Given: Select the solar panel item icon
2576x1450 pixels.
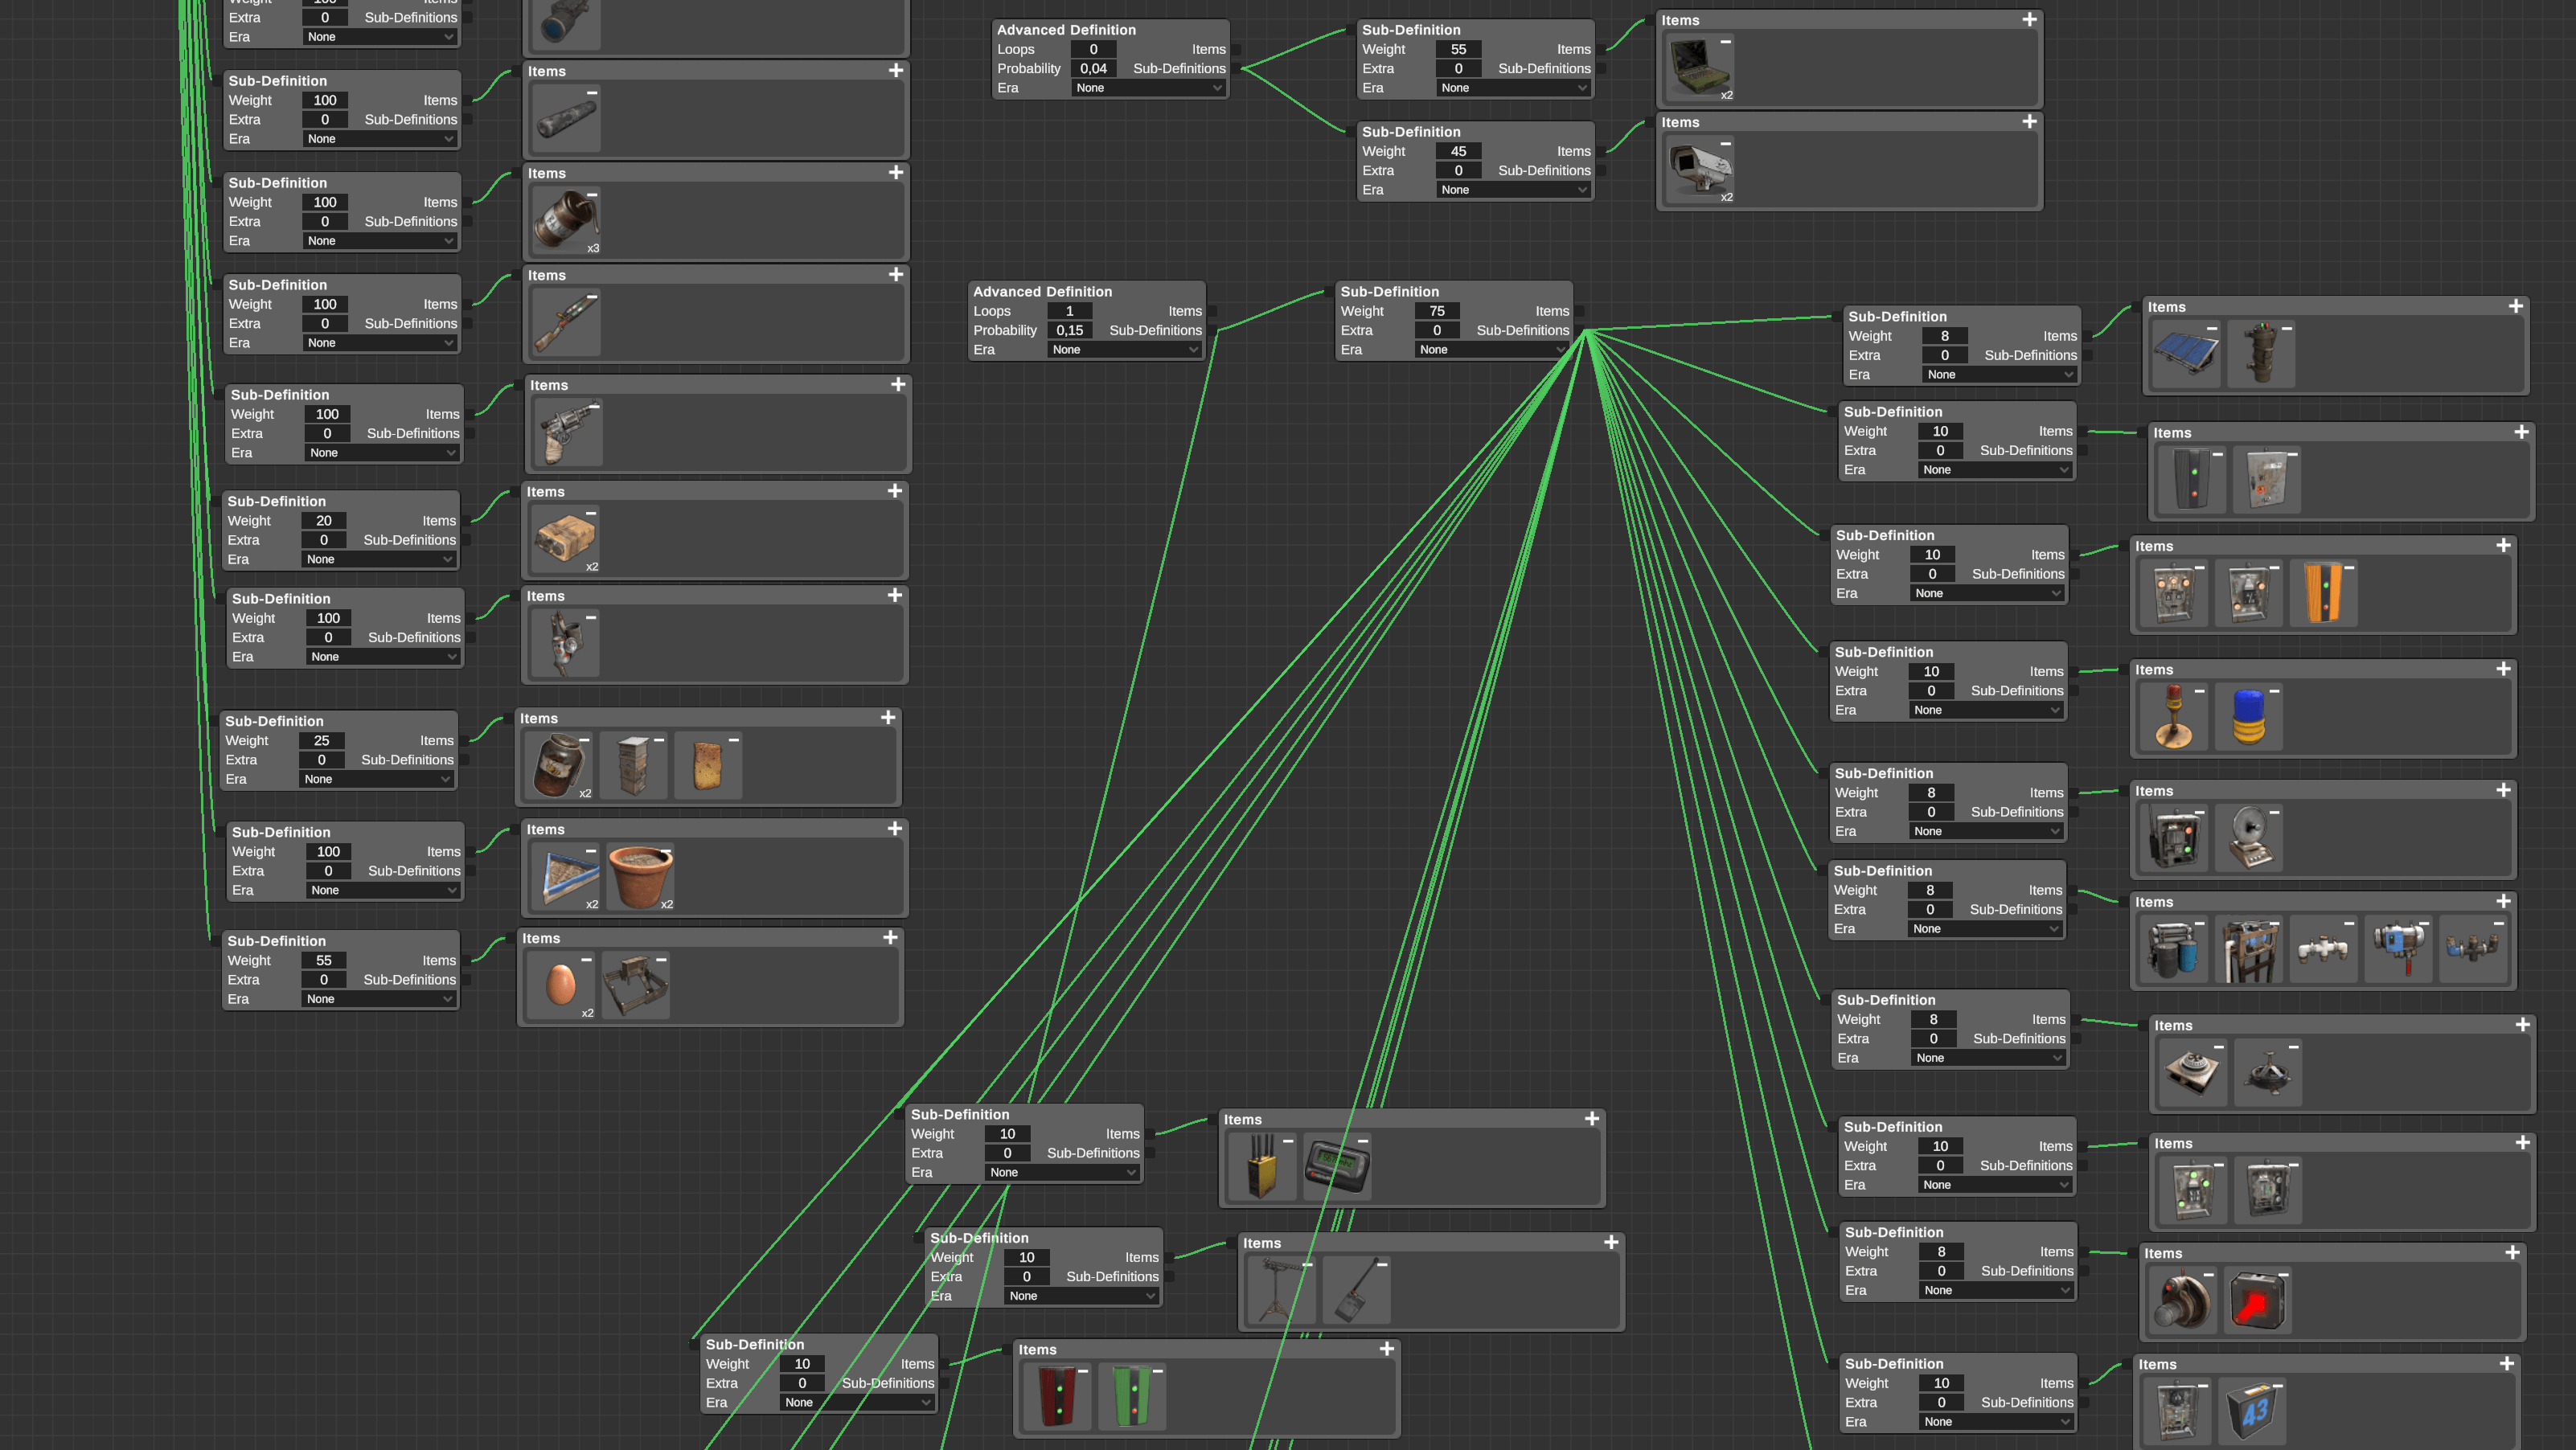Looking at the screenshot, I should click(x=2186, y=354).
